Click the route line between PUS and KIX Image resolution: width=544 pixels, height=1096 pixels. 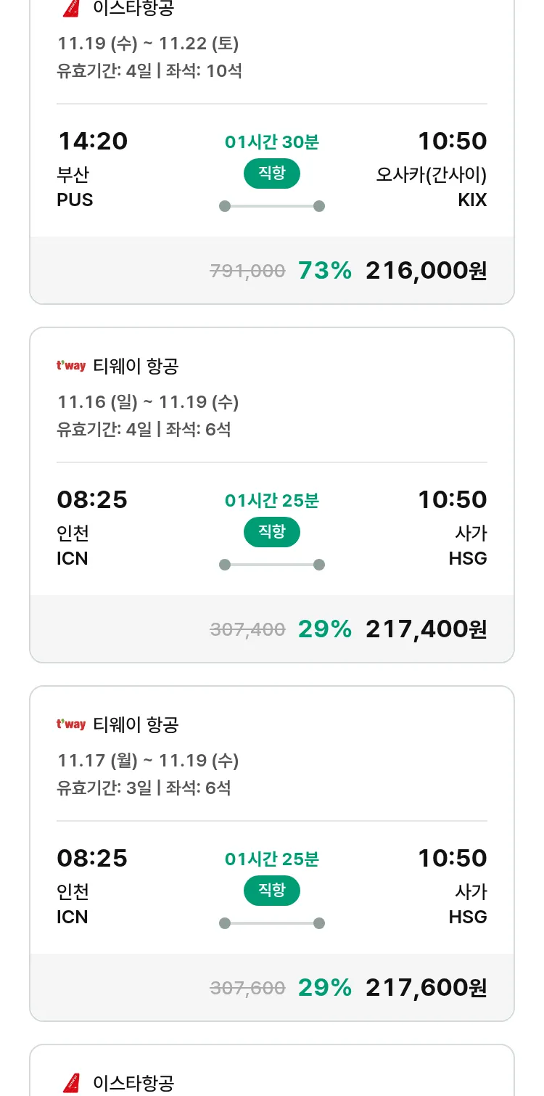272,206
